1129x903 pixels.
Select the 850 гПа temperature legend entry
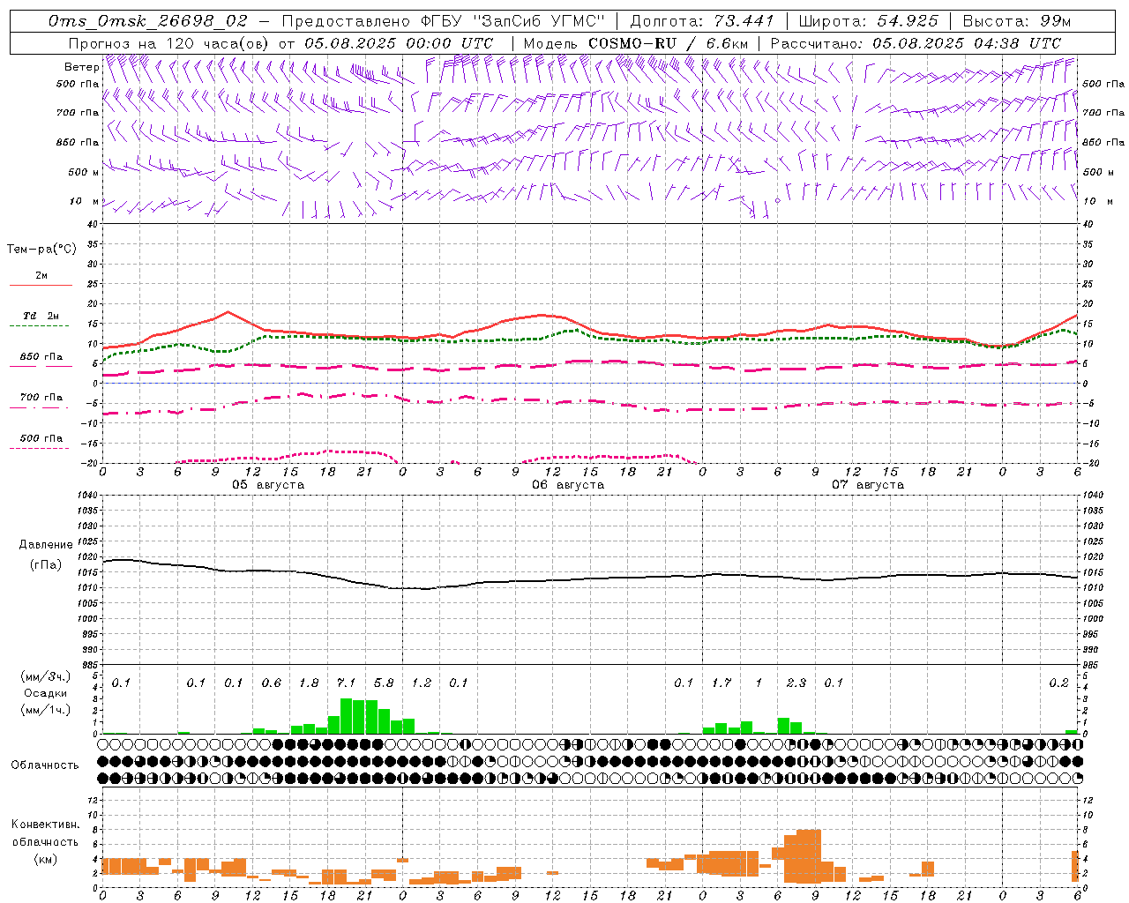(41, 357)
